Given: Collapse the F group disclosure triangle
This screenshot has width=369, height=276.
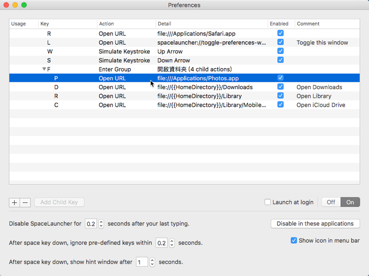Looking at the screenshot, I should 44,69.
